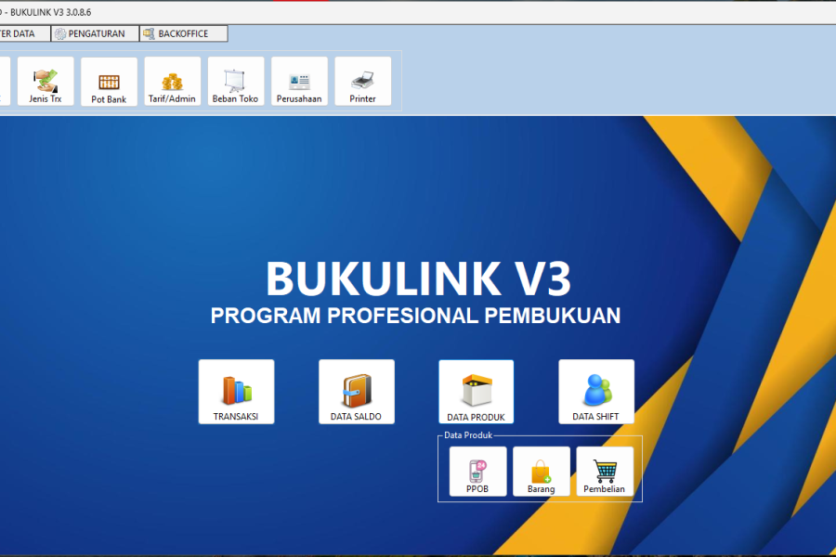Open Barang product data
Viewport: 836px width, 557px height.
pyautogui.click(x=542, y=472)
